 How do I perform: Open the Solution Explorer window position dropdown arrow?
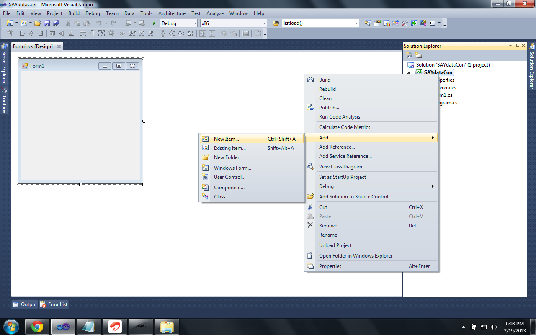(510, 46)
